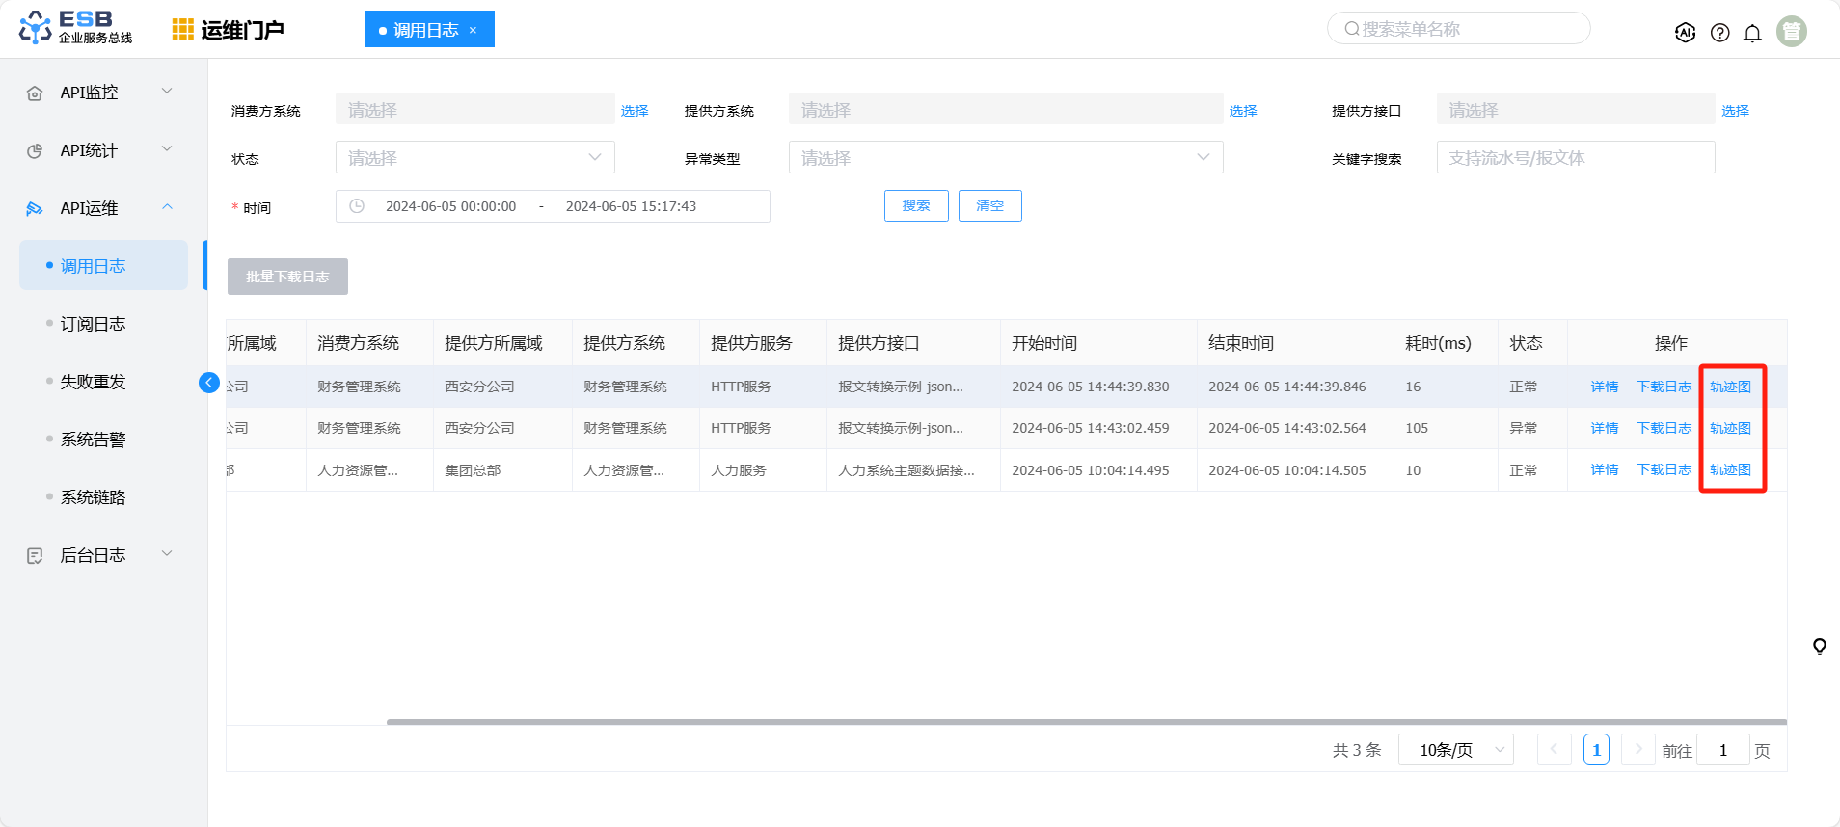Screen dimensions: 1840x827
Task: Click the lightbulb tips icon
Action: (x=1819, y=646)
